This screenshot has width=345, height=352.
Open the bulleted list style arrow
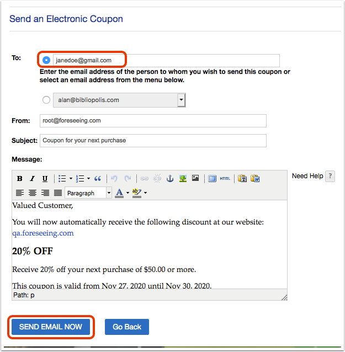pyautogui.click(x=71, y=179)
